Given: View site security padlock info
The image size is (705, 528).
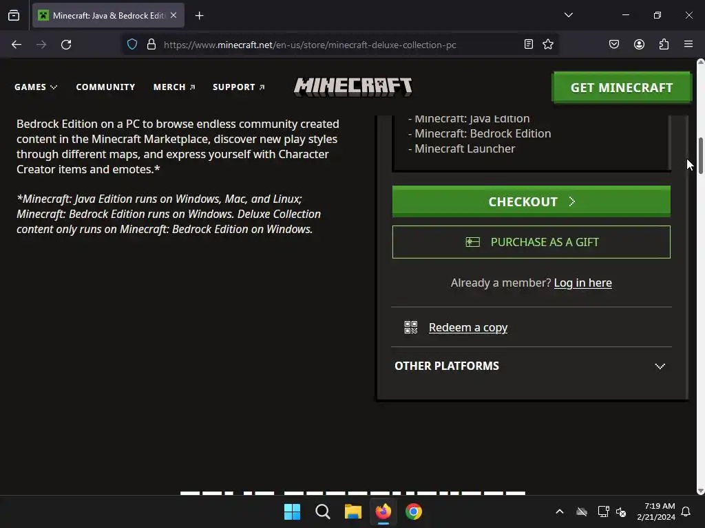Looking at the screenshot, I should (151, 45).
